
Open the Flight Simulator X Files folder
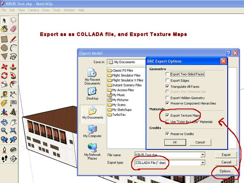pyautogui.click(x=125, y=80)
